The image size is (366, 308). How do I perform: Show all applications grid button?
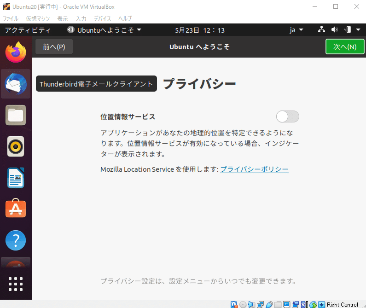16,284
